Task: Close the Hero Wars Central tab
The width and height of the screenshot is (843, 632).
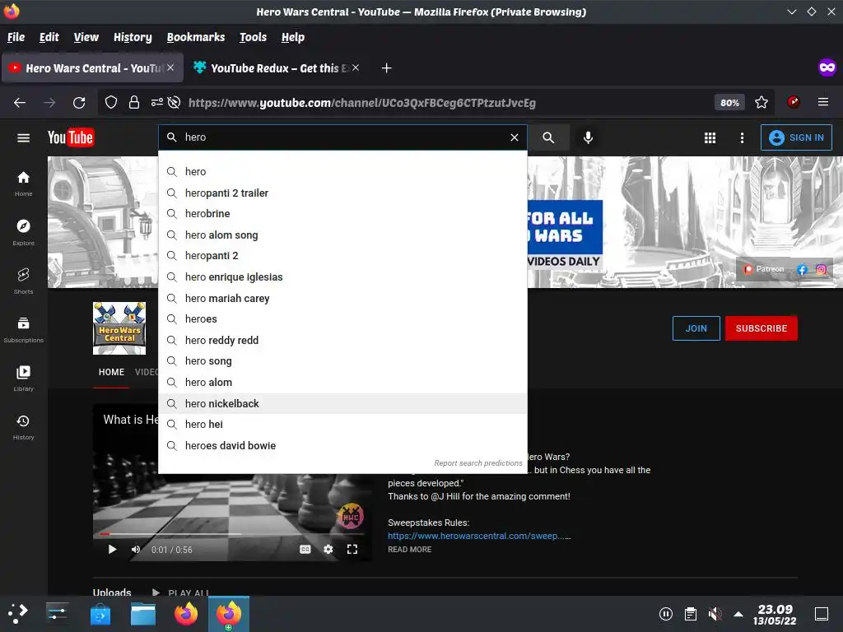Action: click(x=170, y=67)
